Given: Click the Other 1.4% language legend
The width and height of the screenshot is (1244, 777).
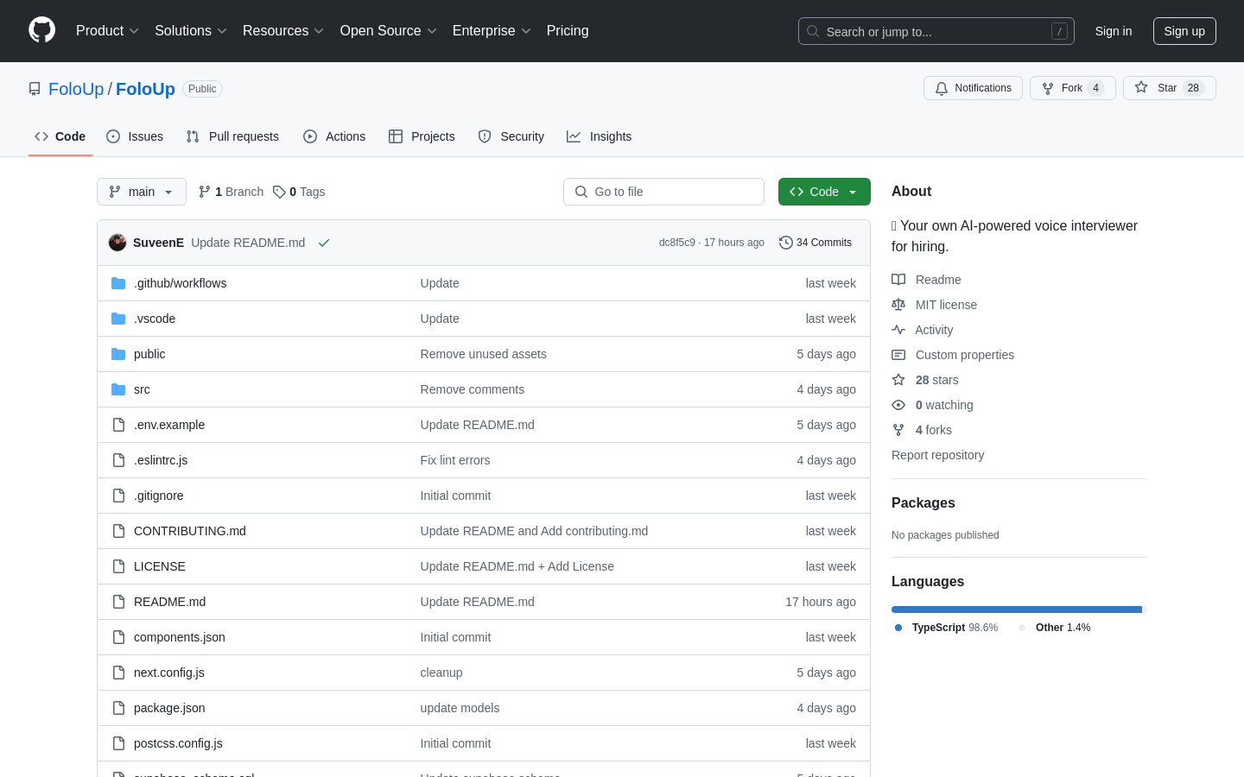Looking at the screenshot, I should [x=1055, y=628].
